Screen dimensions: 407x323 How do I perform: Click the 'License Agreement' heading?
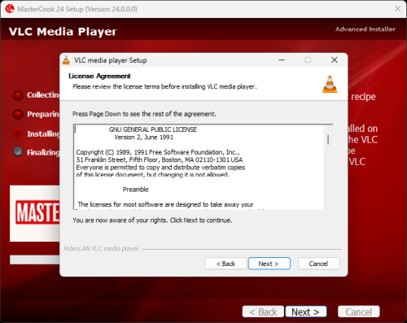(99, 76)
